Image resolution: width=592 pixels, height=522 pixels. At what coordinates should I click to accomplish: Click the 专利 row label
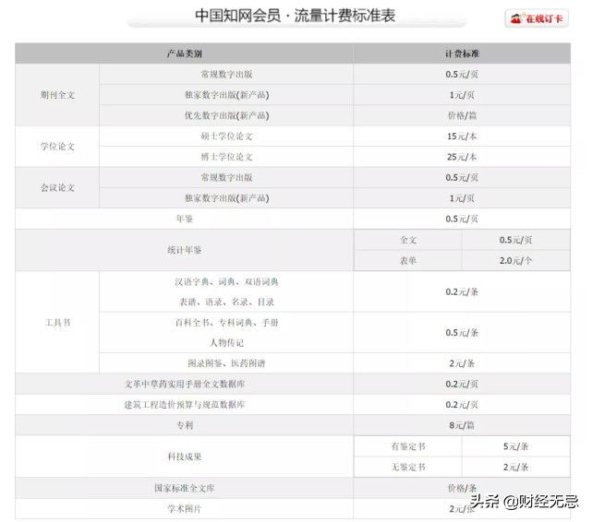point(184,425)
